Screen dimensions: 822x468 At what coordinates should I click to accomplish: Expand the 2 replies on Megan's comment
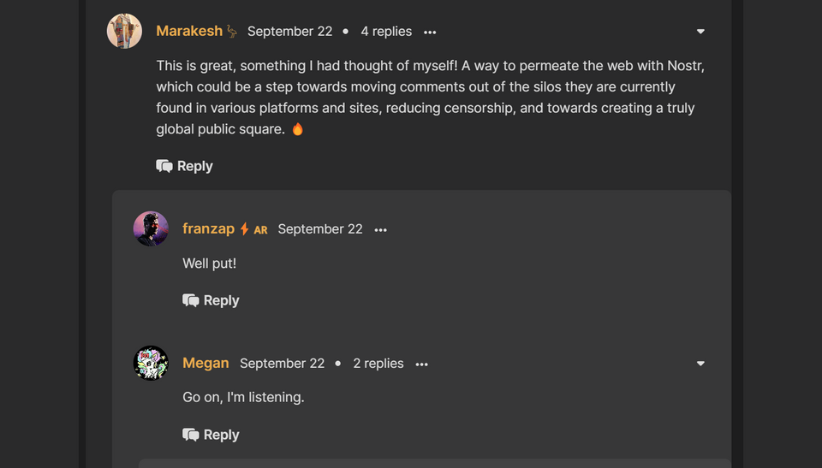378,364
